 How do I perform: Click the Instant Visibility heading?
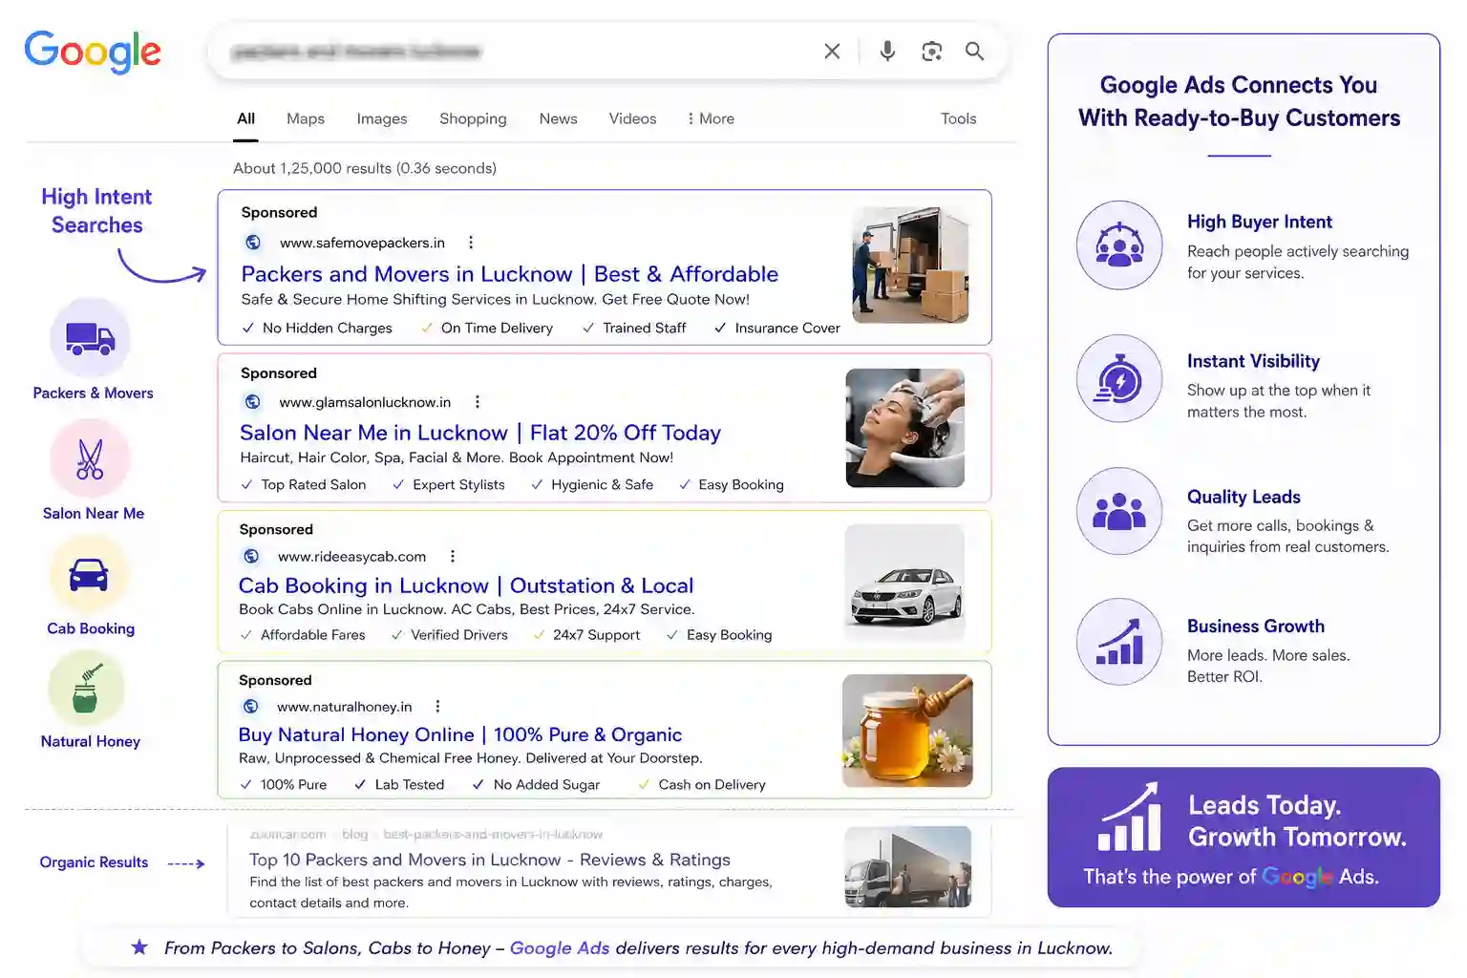(x=1253, y=361)
